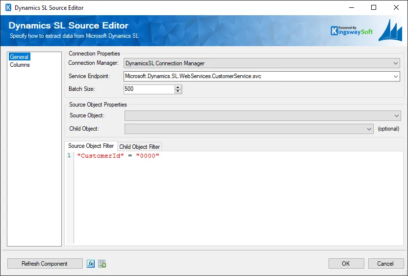Select Columns in the left page list
Viewport: 408px width, 276px height.
20,65
